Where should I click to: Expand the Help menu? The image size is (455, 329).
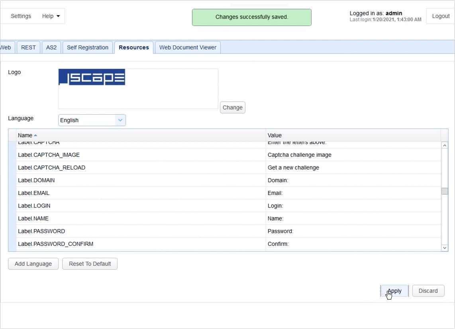pyautogui.click(x=50, y=16)
